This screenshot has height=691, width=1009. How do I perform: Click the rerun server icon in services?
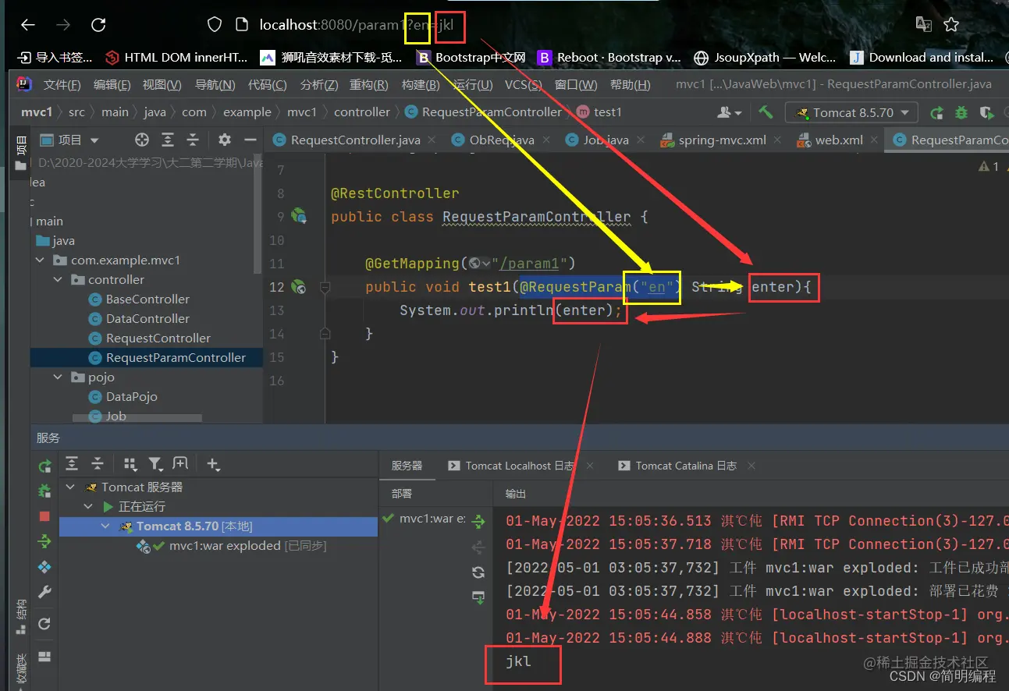(x=44, y=466)
